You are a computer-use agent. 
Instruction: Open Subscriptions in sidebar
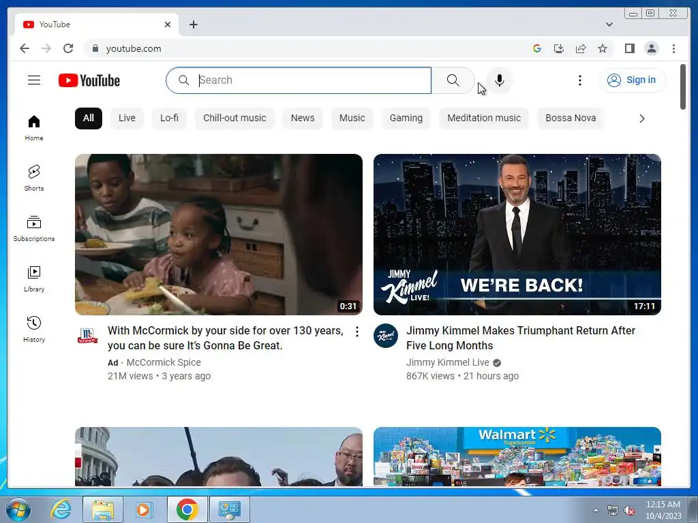(x=34, y=229)
